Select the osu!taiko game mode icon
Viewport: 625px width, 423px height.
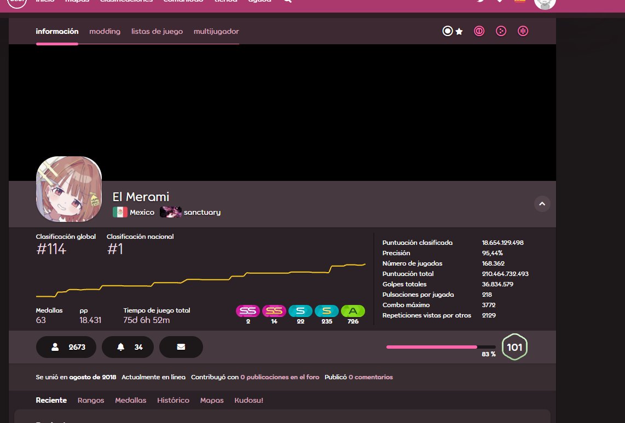click(x=479, y=31)
